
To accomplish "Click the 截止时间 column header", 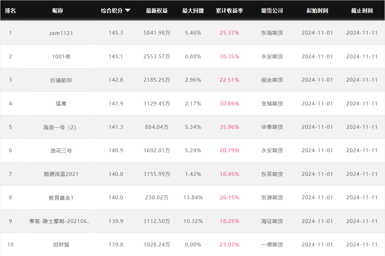I will tap(362, 11).
